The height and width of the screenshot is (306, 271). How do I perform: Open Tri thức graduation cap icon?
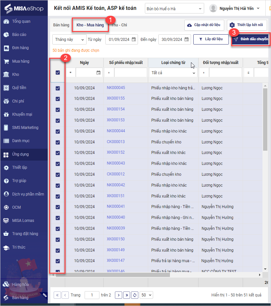[6, 247]
